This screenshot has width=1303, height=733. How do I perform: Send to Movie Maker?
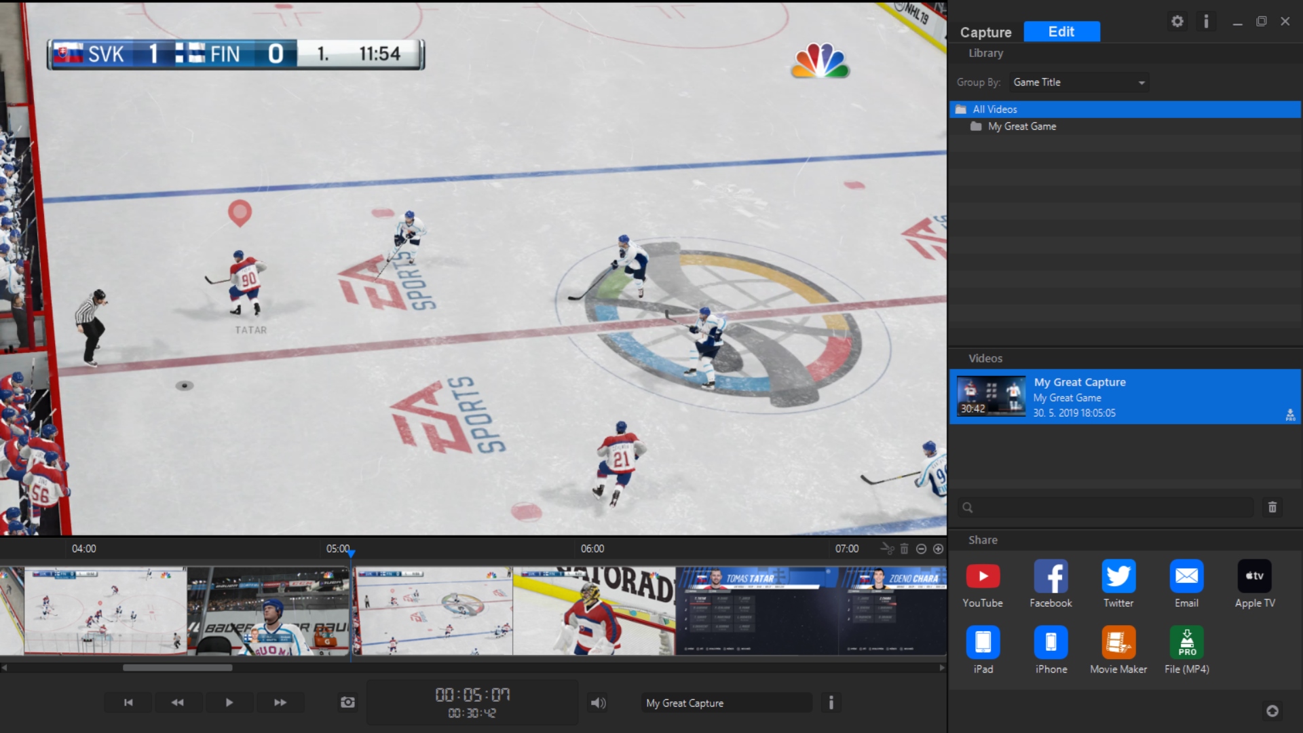[1118, 650]
